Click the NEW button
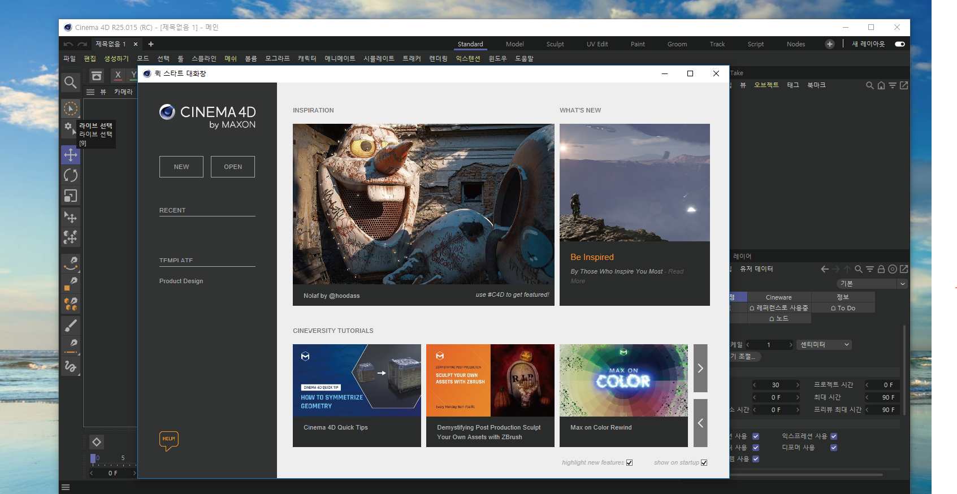The height and width of the screenshot is (494, 957). point(181,167)
